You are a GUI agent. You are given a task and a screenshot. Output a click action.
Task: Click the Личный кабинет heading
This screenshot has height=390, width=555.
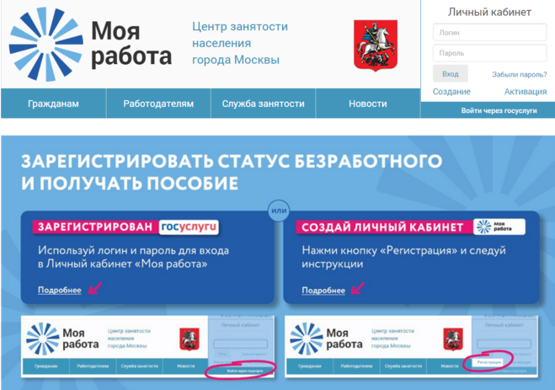click(x=489, y=12)
